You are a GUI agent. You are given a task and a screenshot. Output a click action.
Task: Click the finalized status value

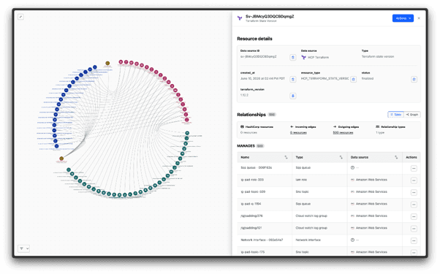(x=368, y=78)
